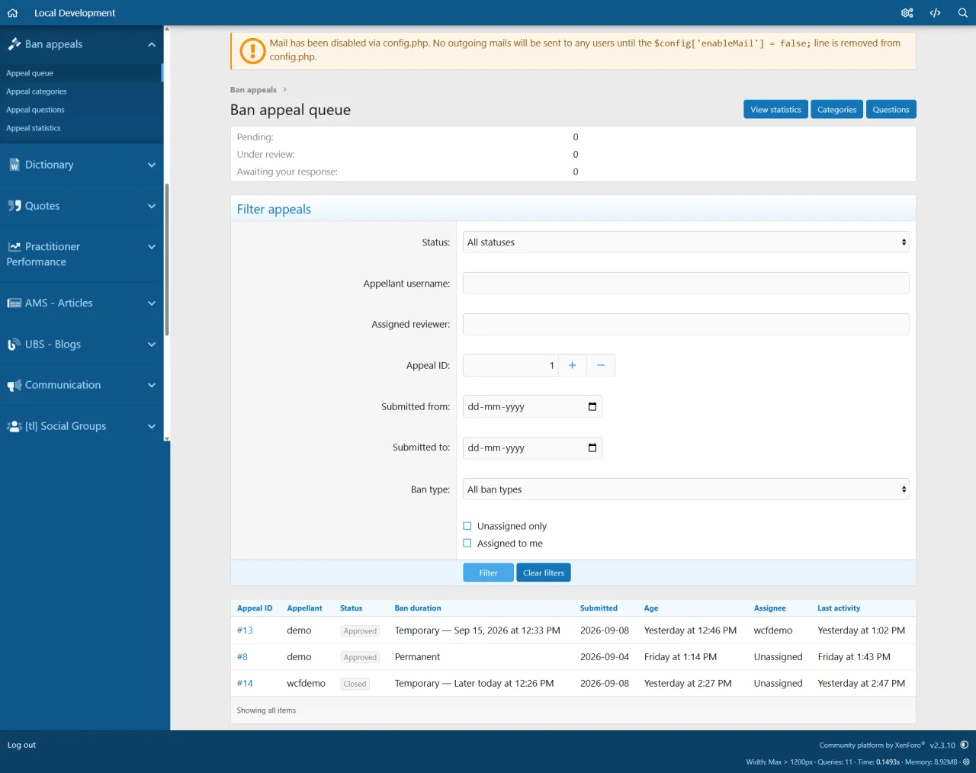Increase Appeal ID with the plus button
The width and height of the screenshot is (976, 773).
click(x=573, y=366)
